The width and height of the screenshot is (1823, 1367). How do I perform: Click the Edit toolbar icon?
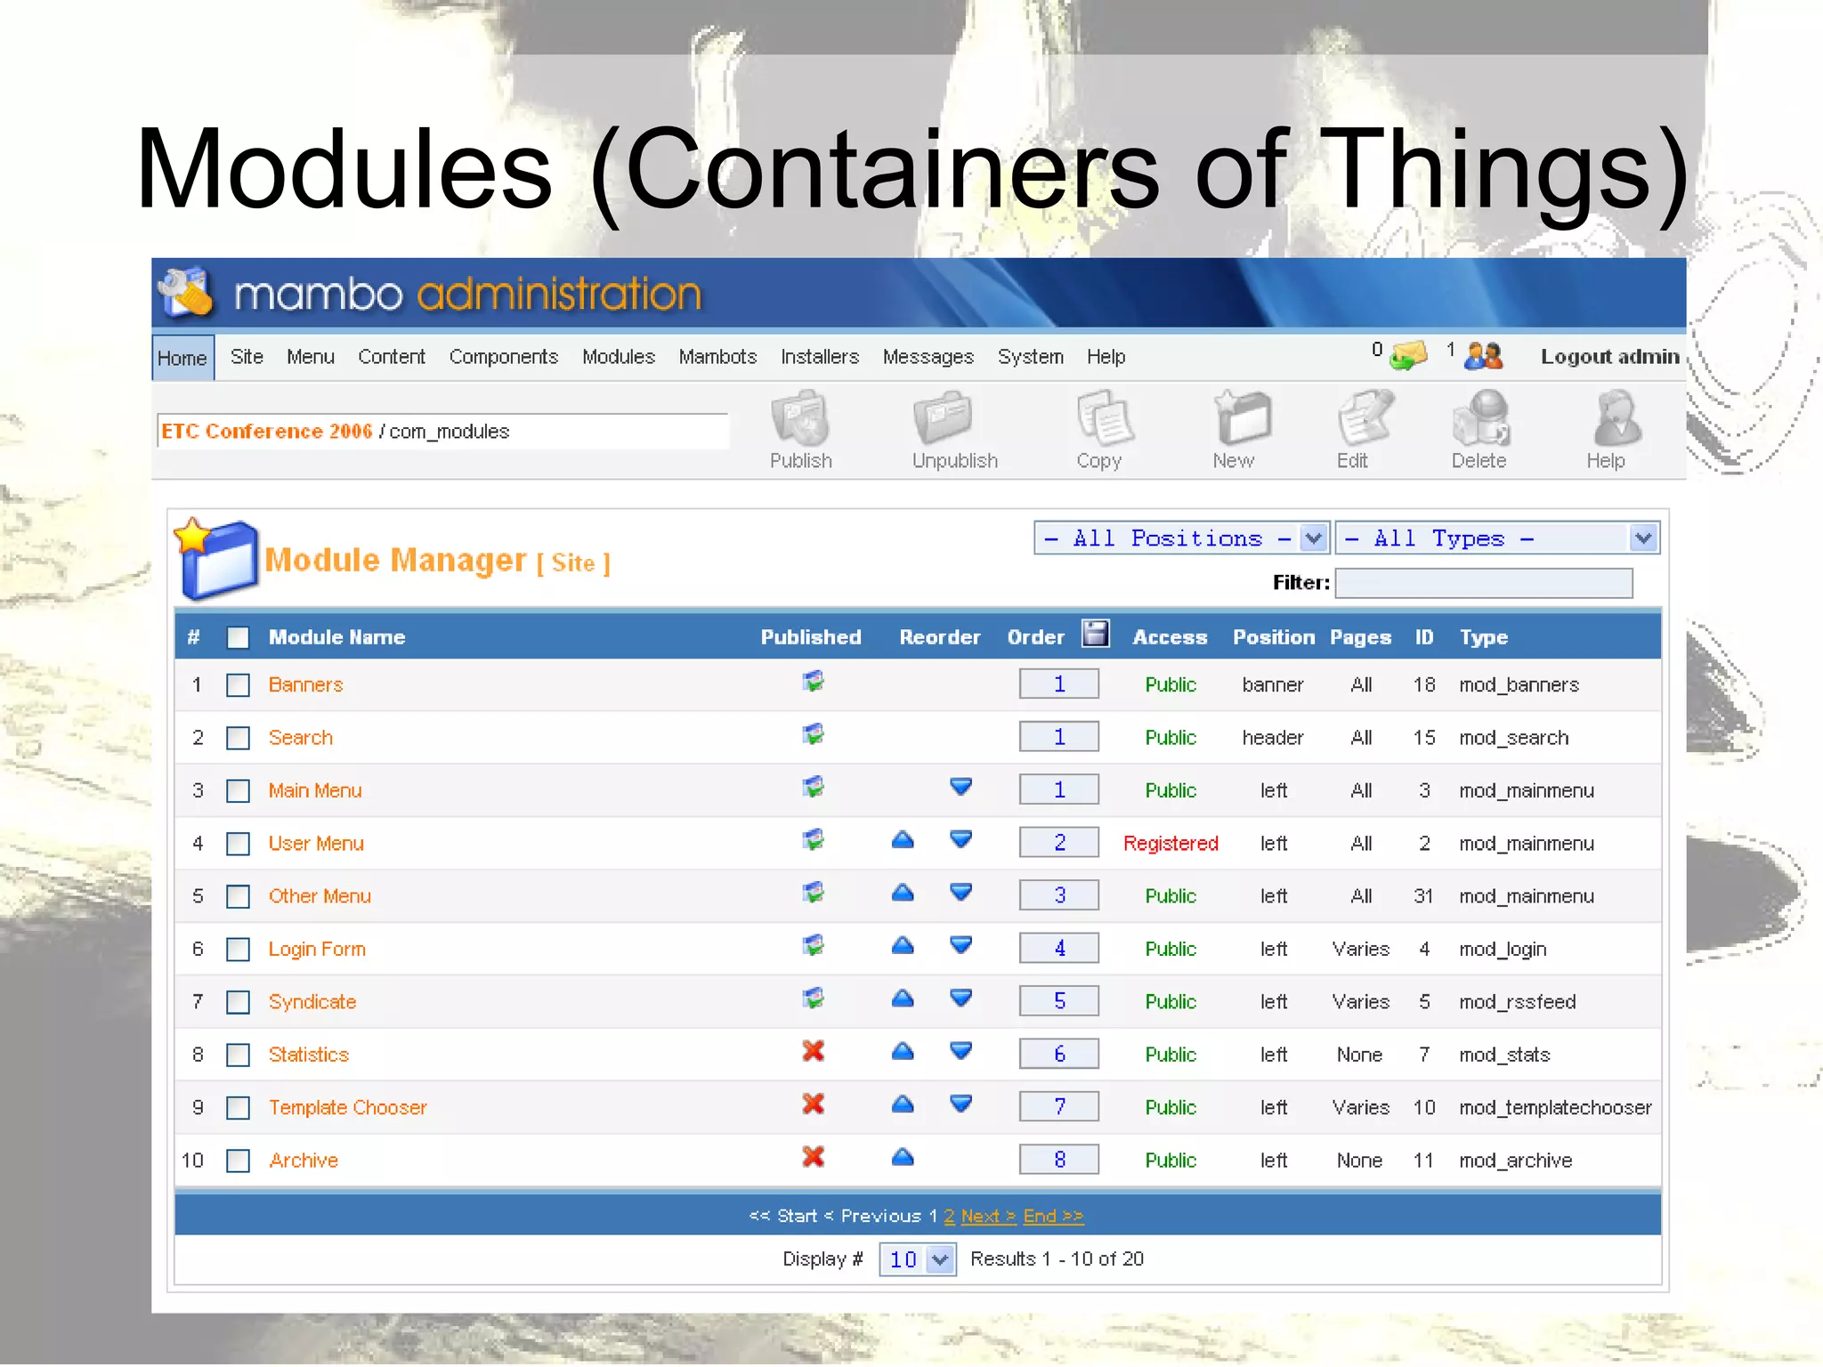(1365, 417)
